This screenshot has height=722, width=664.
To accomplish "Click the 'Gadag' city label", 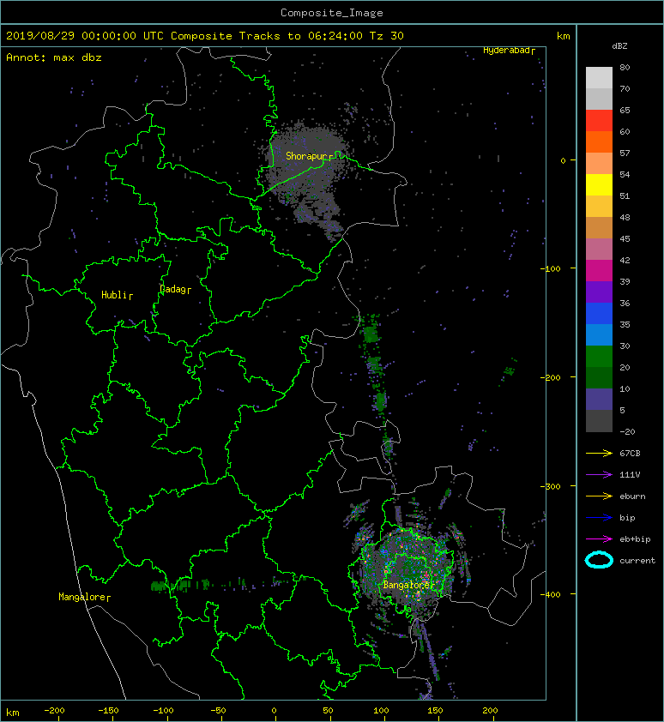I will tap(172, 289).
